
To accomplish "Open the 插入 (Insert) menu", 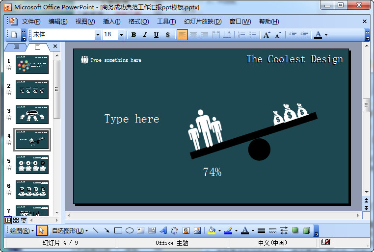I will [x=111, y=22].
